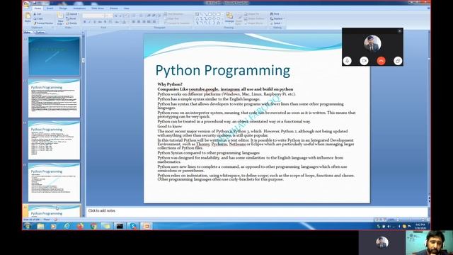Open the Windows Start menu

[x=28, y=226]
